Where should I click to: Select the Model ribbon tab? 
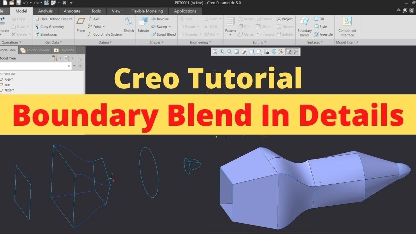(21, 11)
